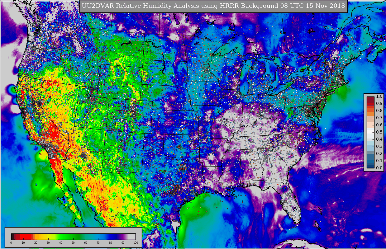Image resolution: width=386 pixels, height=249 pixels.
Task: Click the '60' tick label on humidity colorbar
Action: pos(86,243)
